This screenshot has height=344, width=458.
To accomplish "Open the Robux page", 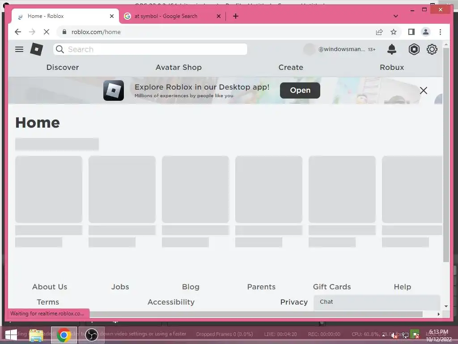I will [x=392, y=67].
